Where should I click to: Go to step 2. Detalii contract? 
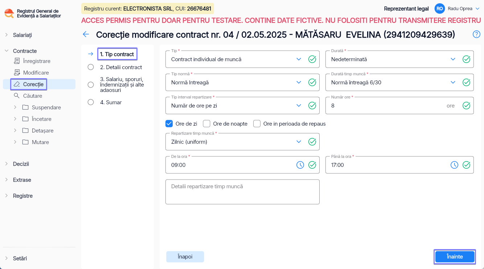121,67
